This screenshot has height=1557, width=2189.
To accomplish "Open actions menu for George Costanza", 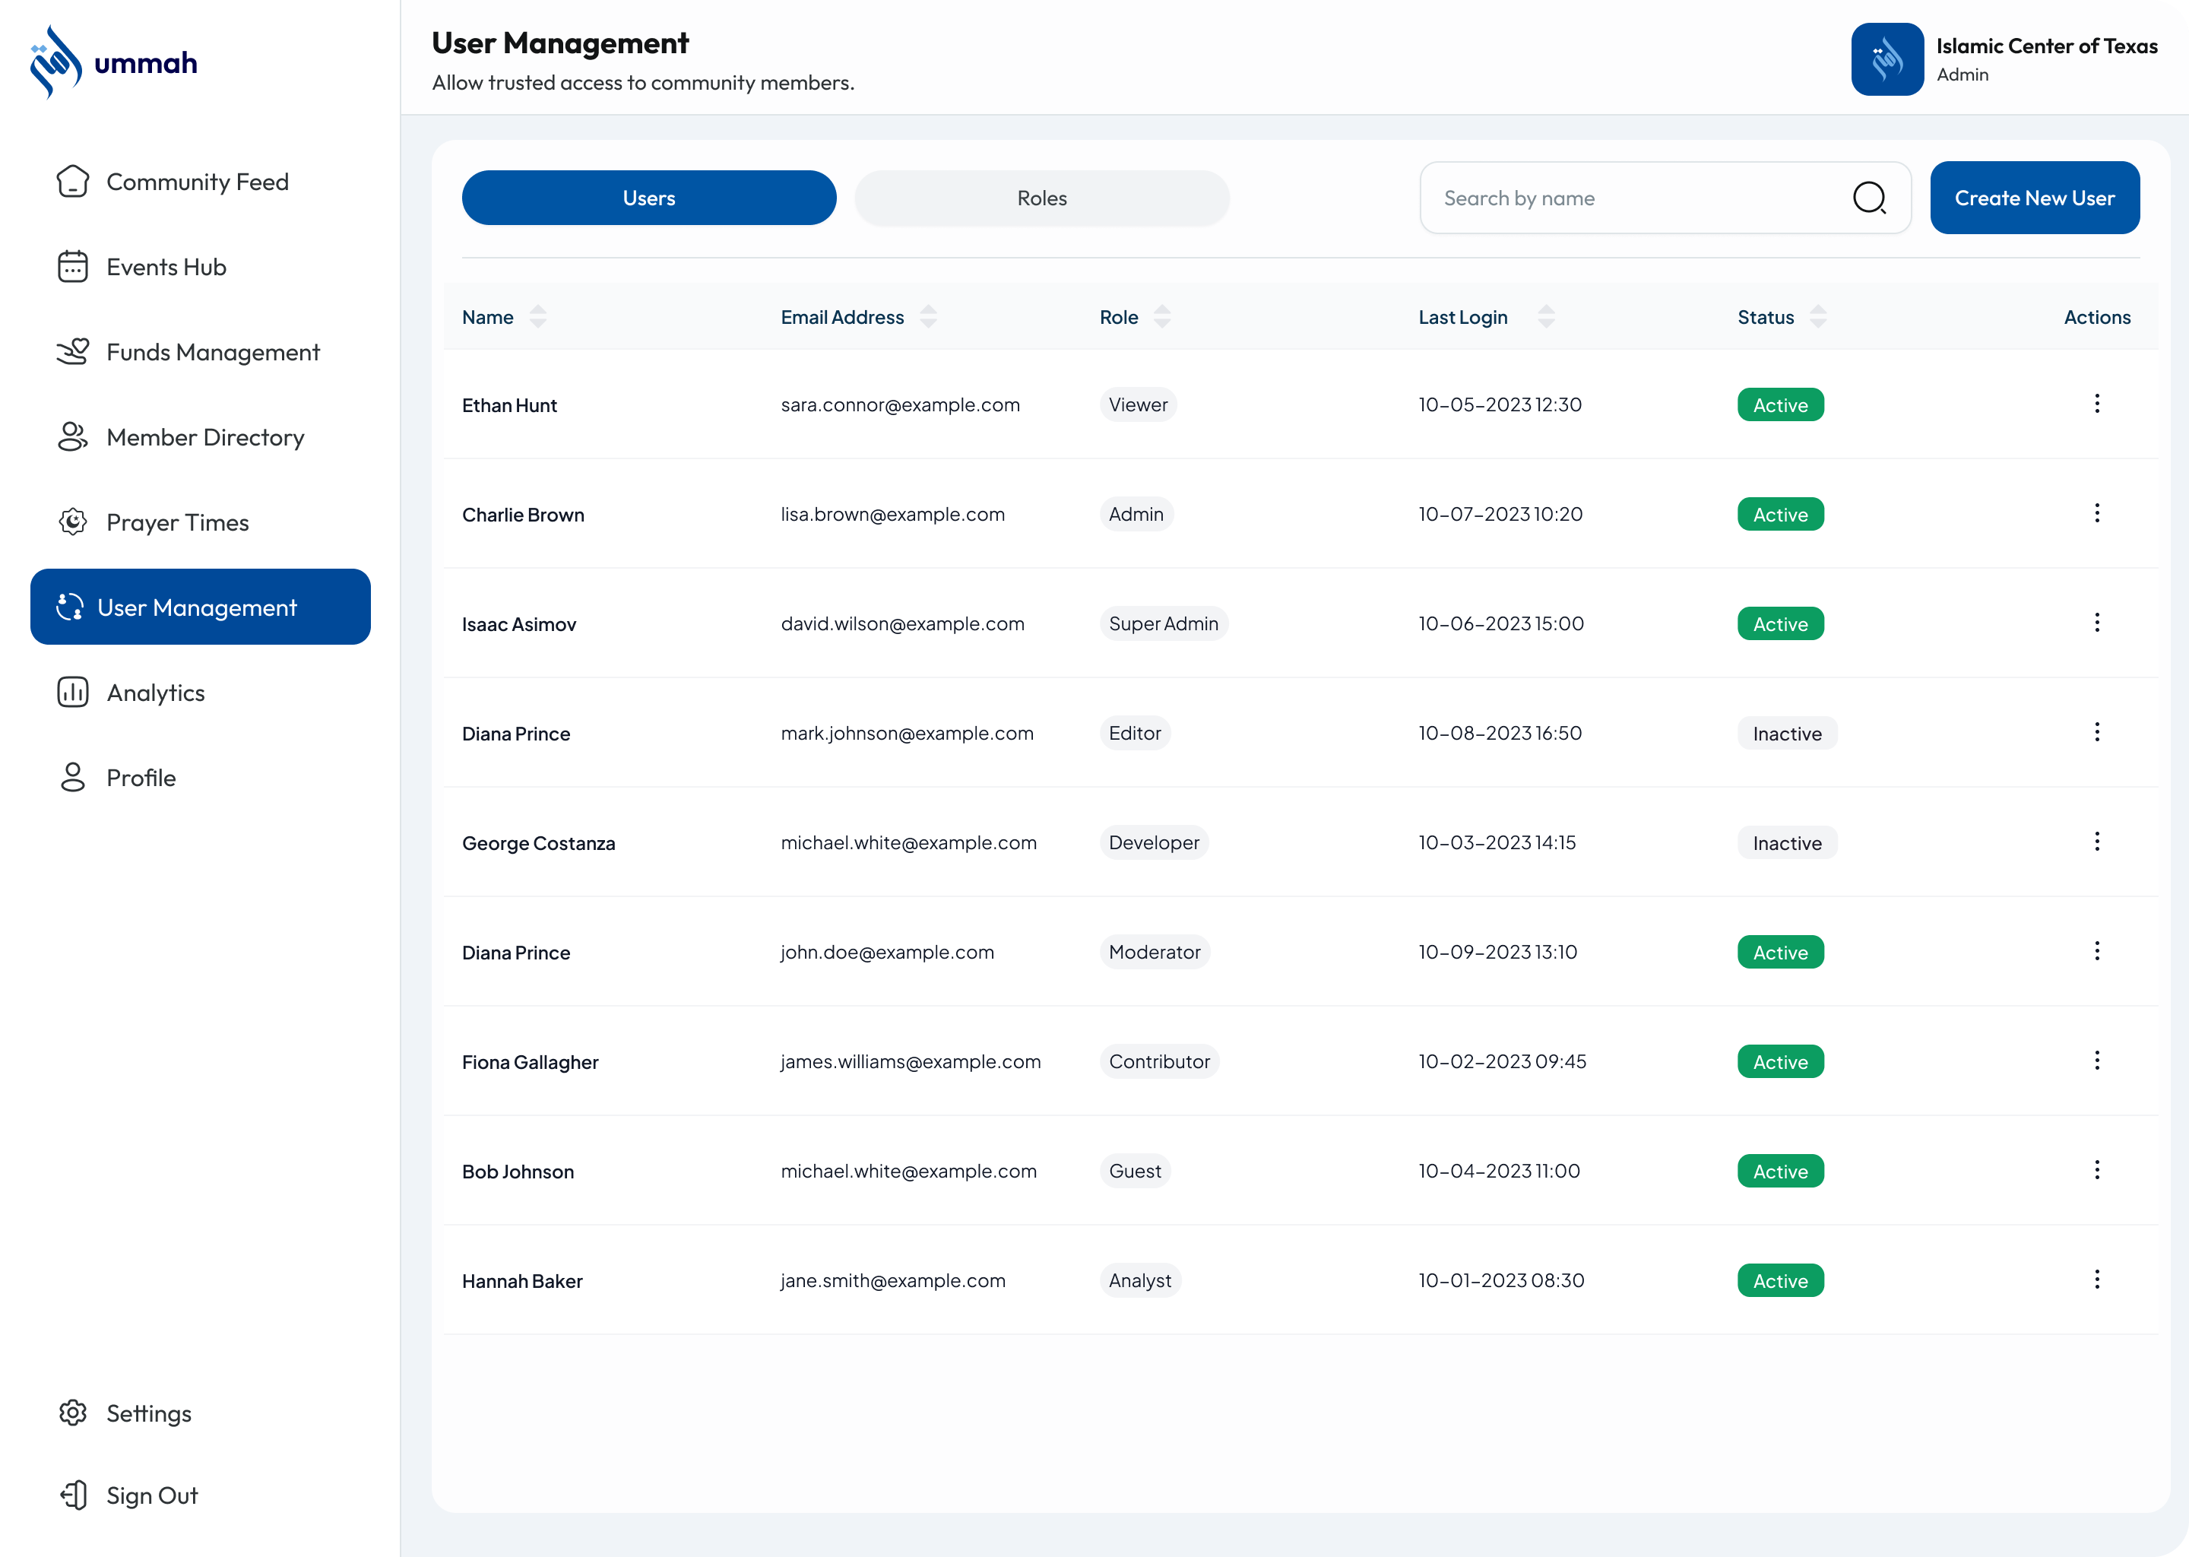I will pos(2097,841).
